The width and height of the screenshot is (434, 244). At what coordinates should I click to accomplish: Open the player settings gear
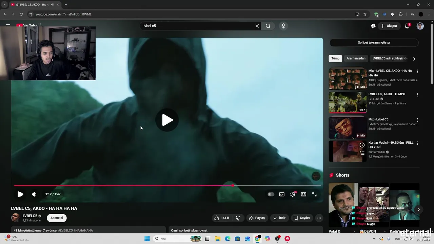[x=293, y=194]
